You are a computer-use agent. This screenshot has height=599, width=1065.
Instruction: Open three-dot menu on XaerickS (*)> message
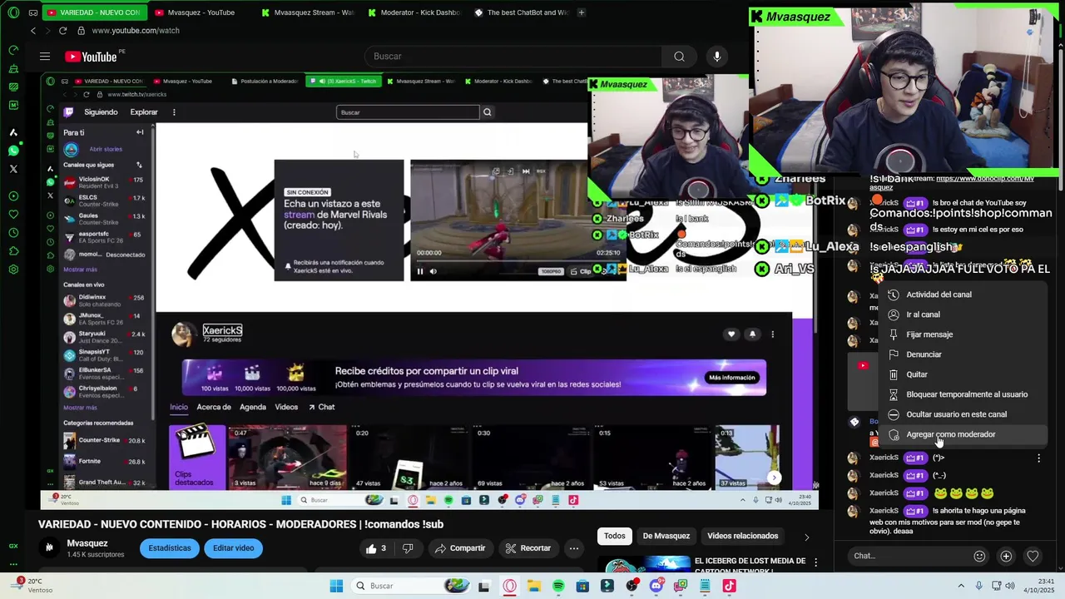1038,458
